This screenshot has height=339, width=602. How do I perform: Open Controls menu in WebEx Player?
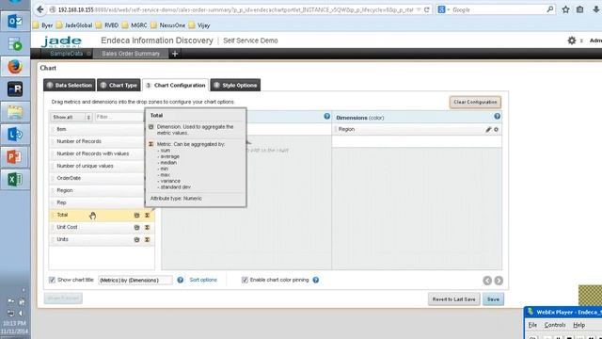pos(555,325)
